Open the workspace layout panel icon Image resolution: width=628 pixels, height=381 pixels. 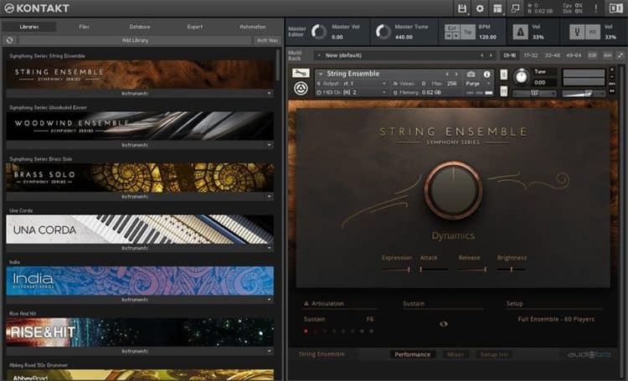[497, 8]
